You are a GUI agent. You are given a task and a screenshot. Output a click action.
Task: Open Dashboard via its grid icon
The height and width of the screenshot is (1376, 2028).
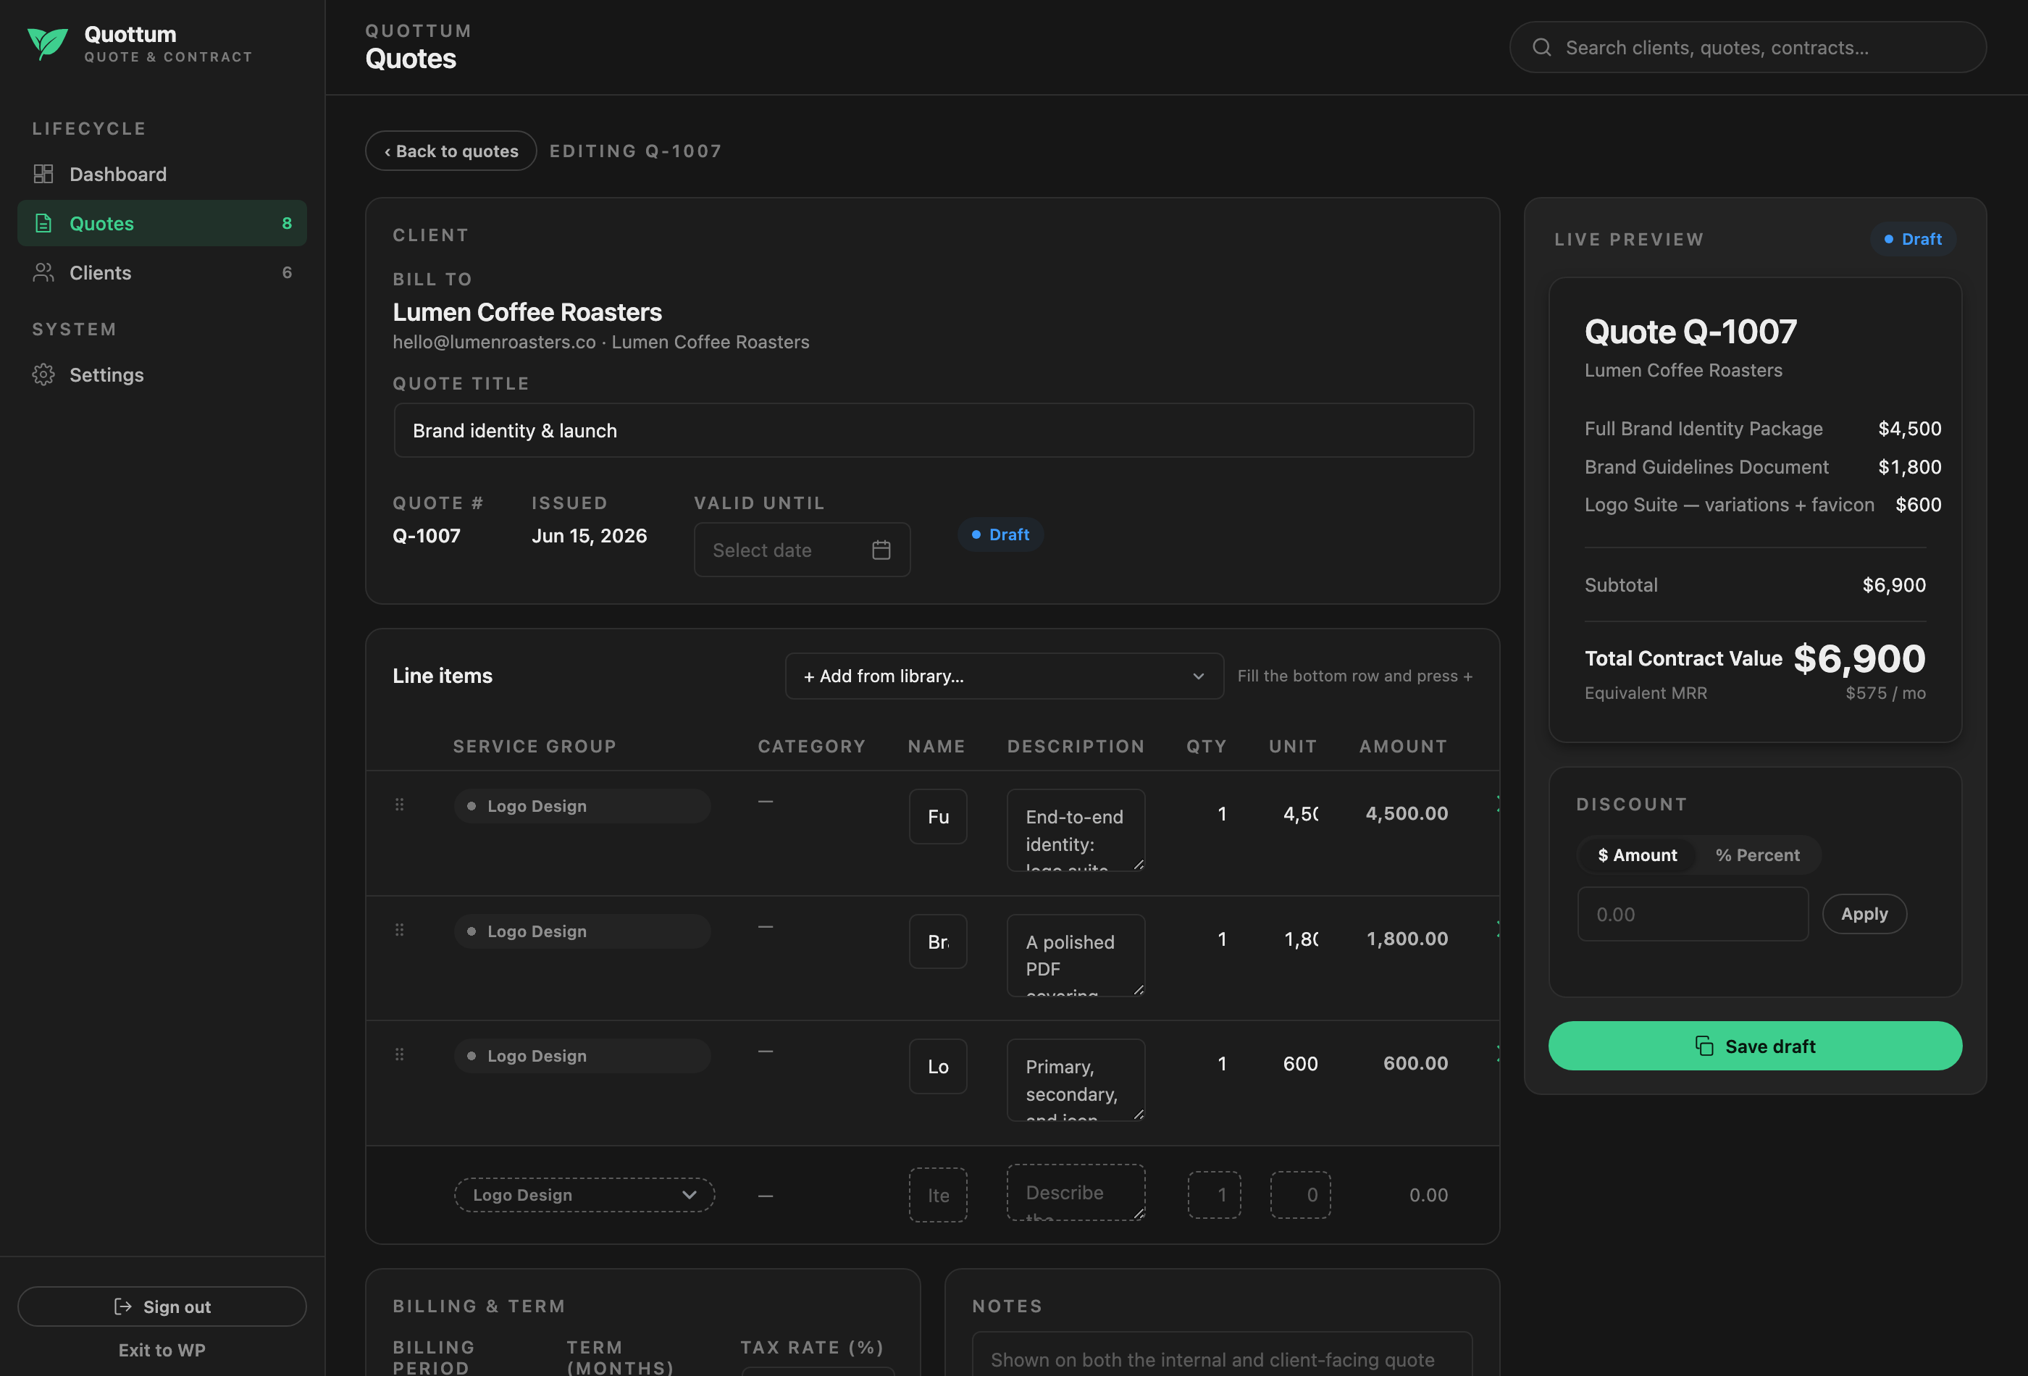point(43,174)
